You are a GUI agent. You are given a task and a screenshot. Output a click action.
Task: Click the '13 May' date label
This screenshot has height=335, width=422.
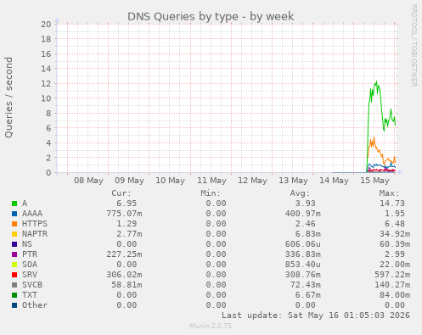click(x=293, y=181)
